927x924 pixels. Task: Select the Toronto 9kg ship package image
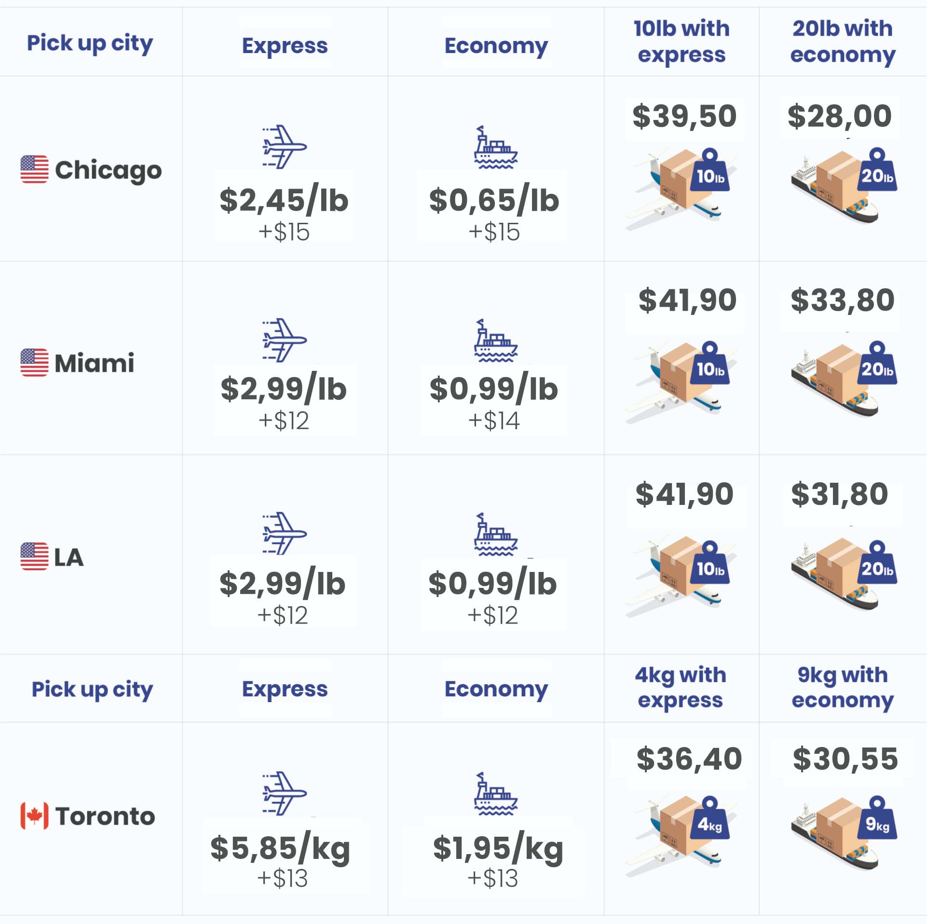coord(843,831)
